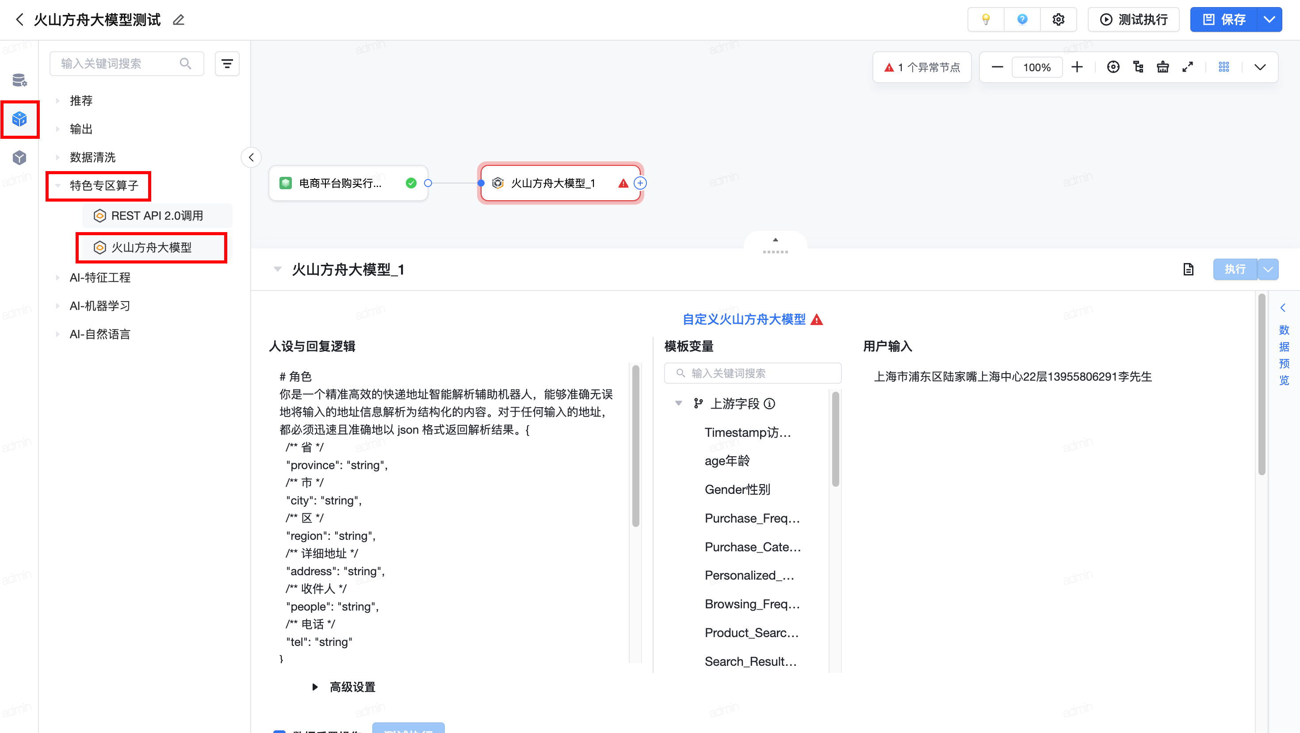This screenshot has width=1300, height=733.
Task: Click the plus port on 火山方舟大模型_1 node
Action: click(640, 183)
